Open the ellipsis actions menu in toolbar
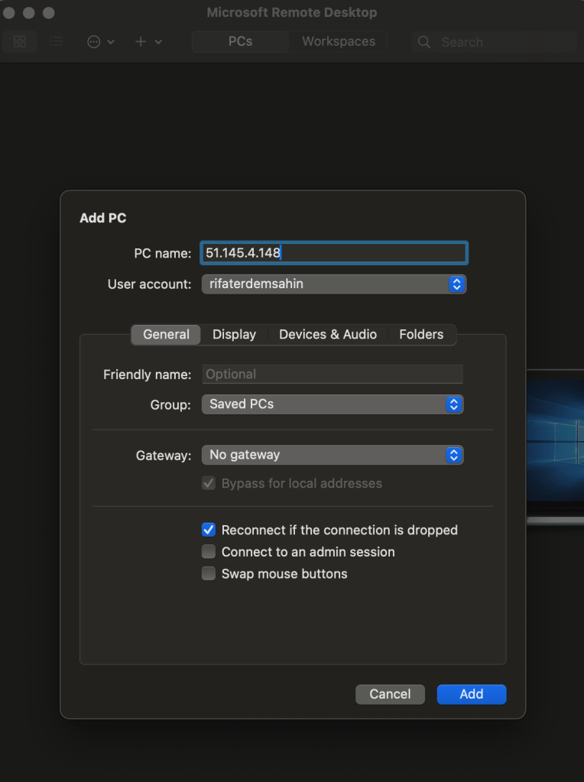 pyautogui.click(x=100, y=42)
